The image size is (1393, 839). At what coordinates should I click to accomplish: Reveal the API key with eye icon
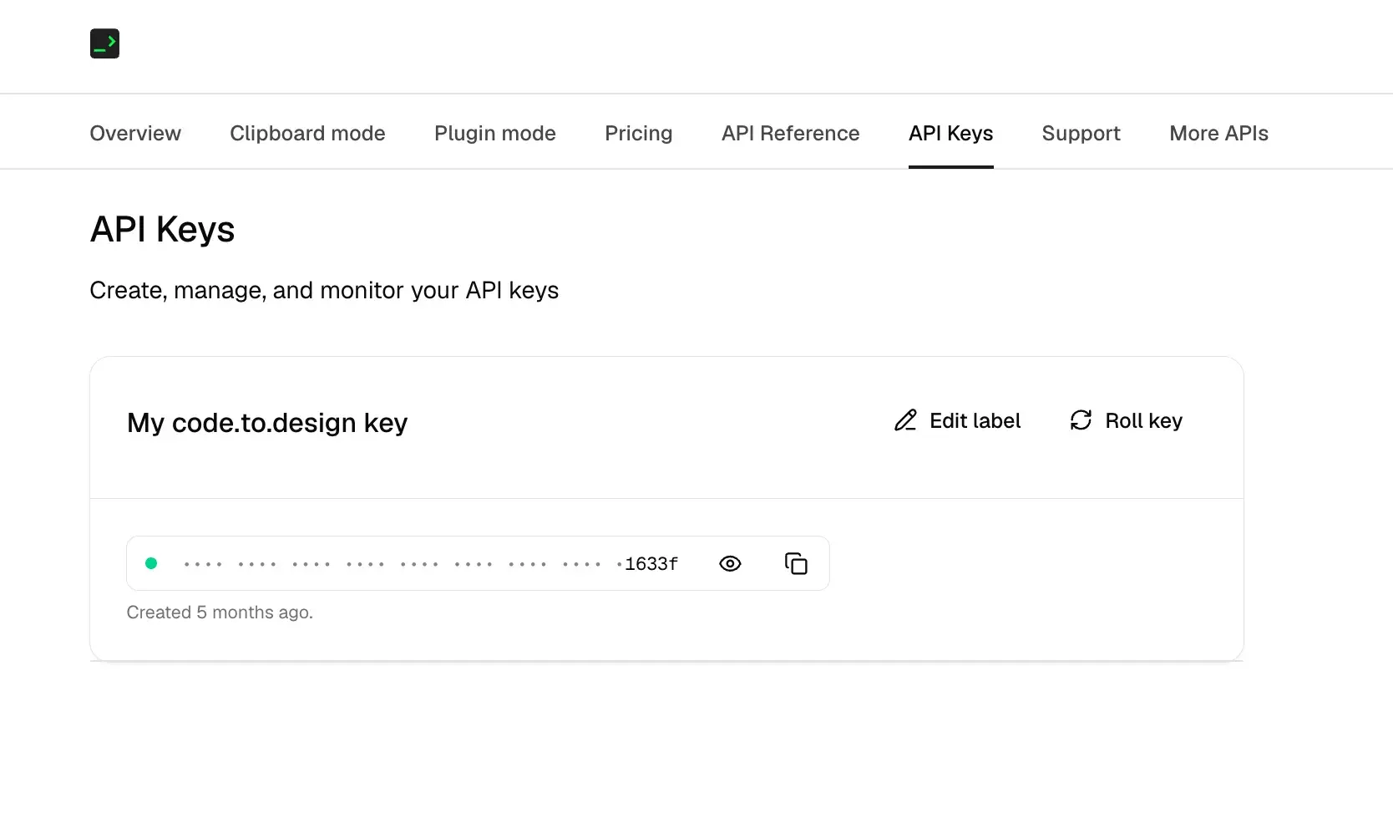click(x=730, y=564)
